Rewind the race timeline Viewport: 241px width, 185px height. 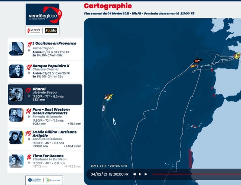click(x=134, y=174)
